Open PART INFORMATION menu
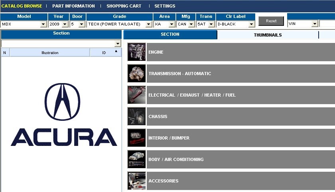This screenshot has width=335, height=192. point(73,6)
